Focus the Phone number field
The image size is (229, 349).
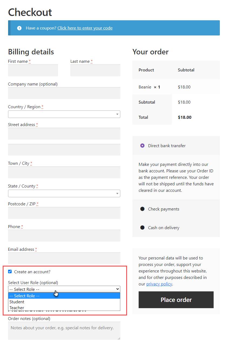pyautogui.click(x=64, y=236)
